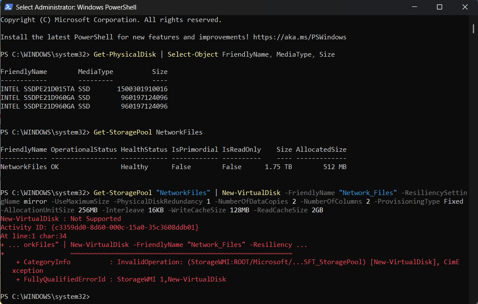Image resolution: width=478 pixels, height=304 pixels.
Task: Select the FriendlyName column header text
Action: tap(24, 71)
